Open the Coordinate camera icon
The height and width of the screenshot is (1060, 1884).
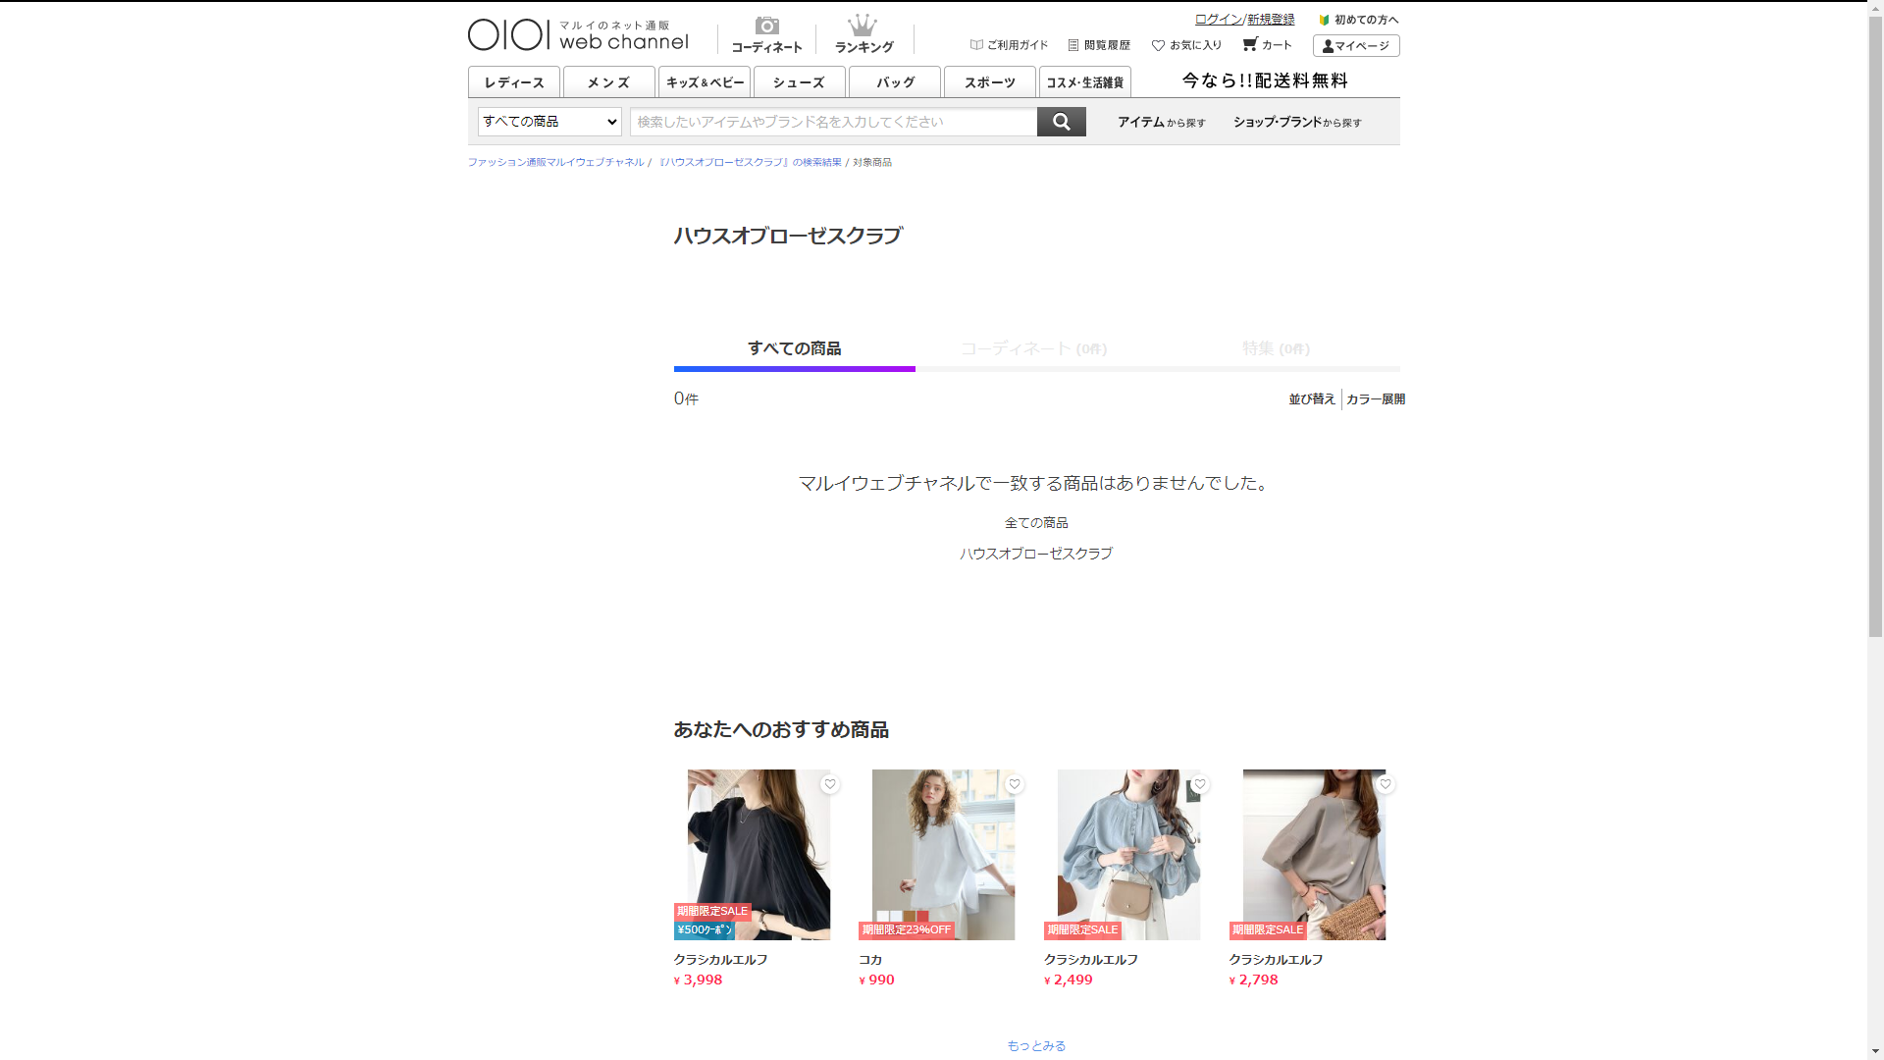point(766,26)
